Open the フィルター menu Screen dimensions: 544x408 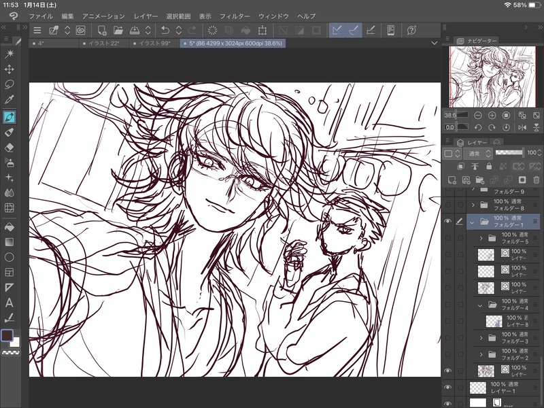(235, 16)
